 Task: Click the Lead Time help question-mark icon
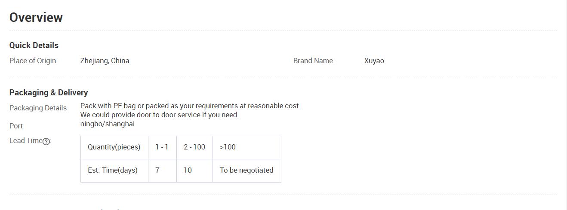click(x=46, y=141)
